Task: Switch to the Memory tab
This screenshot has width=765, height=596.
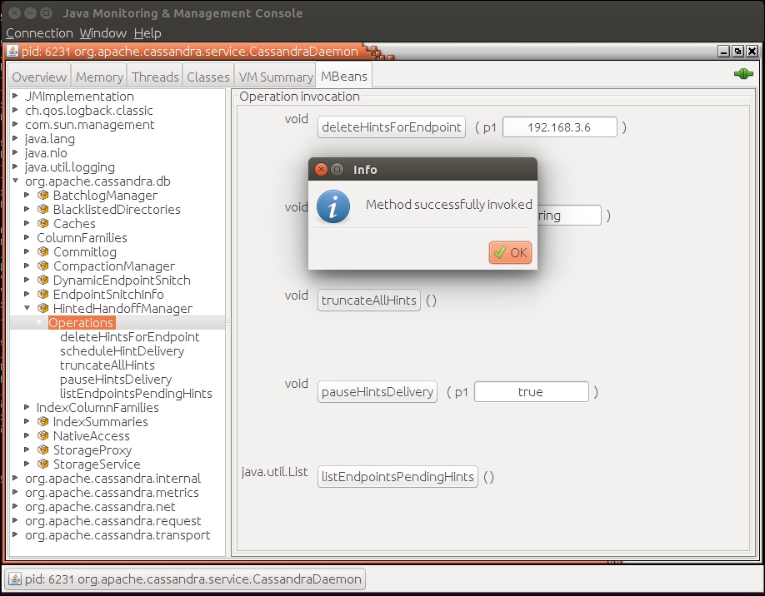Action: 99,77
